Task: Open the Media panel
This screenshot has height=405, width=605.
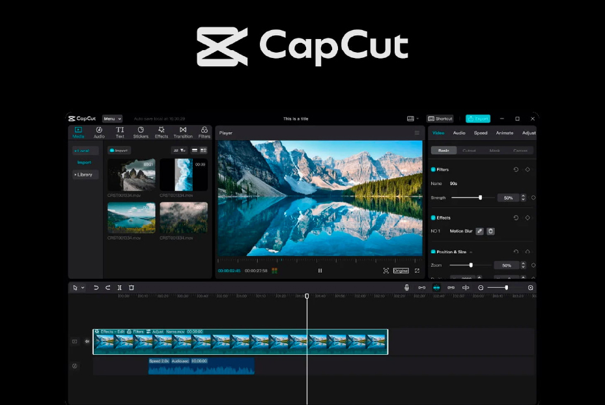Action: click(78, 132)
